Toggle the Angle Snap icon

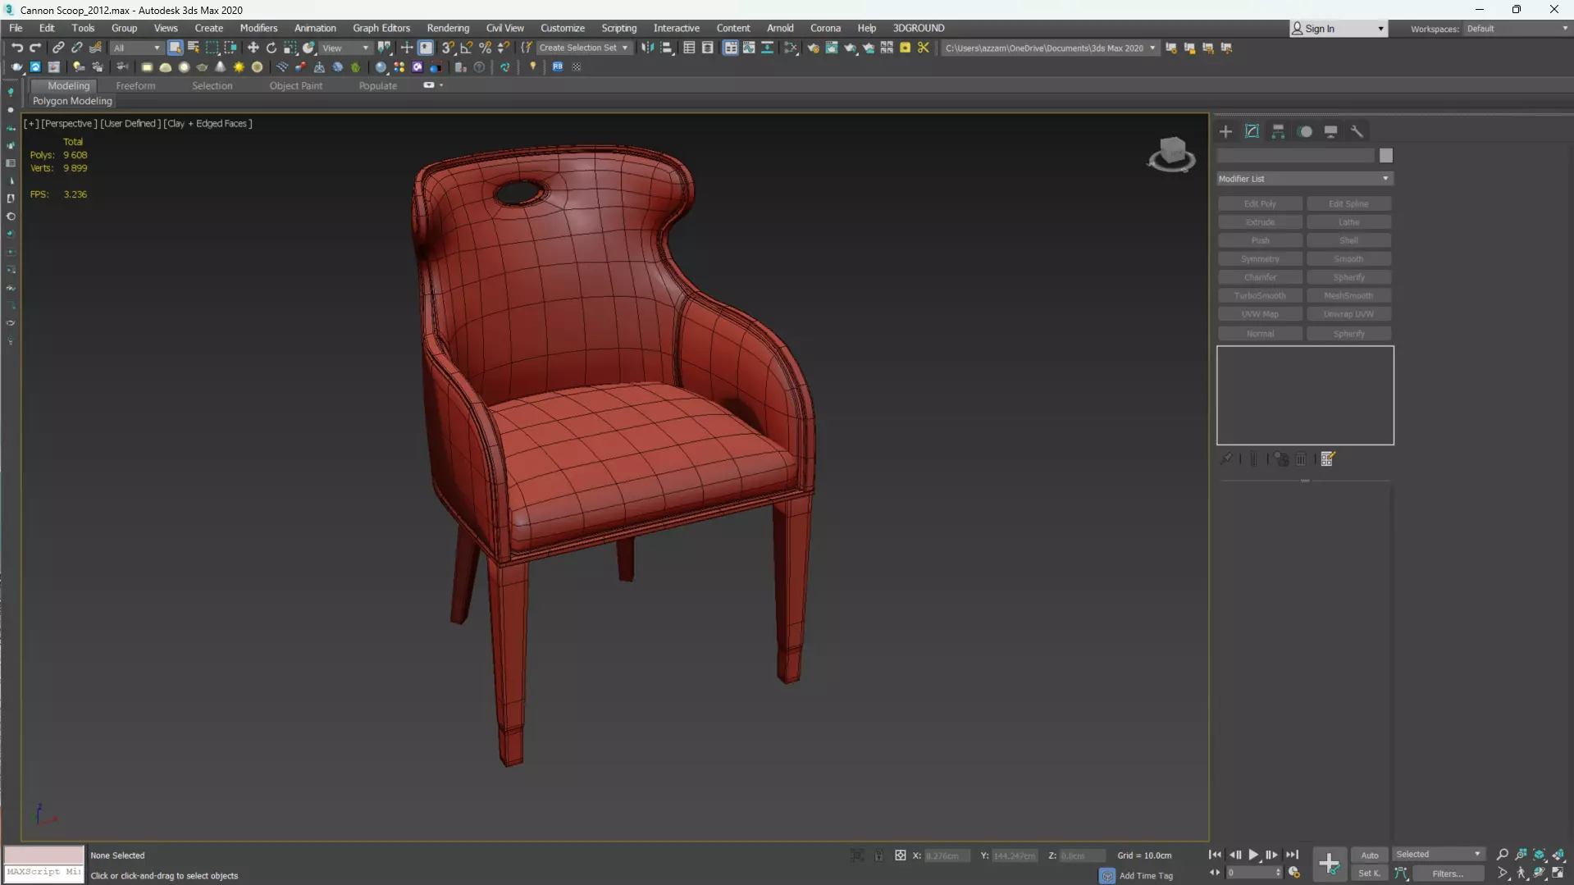tap(467, 48)
